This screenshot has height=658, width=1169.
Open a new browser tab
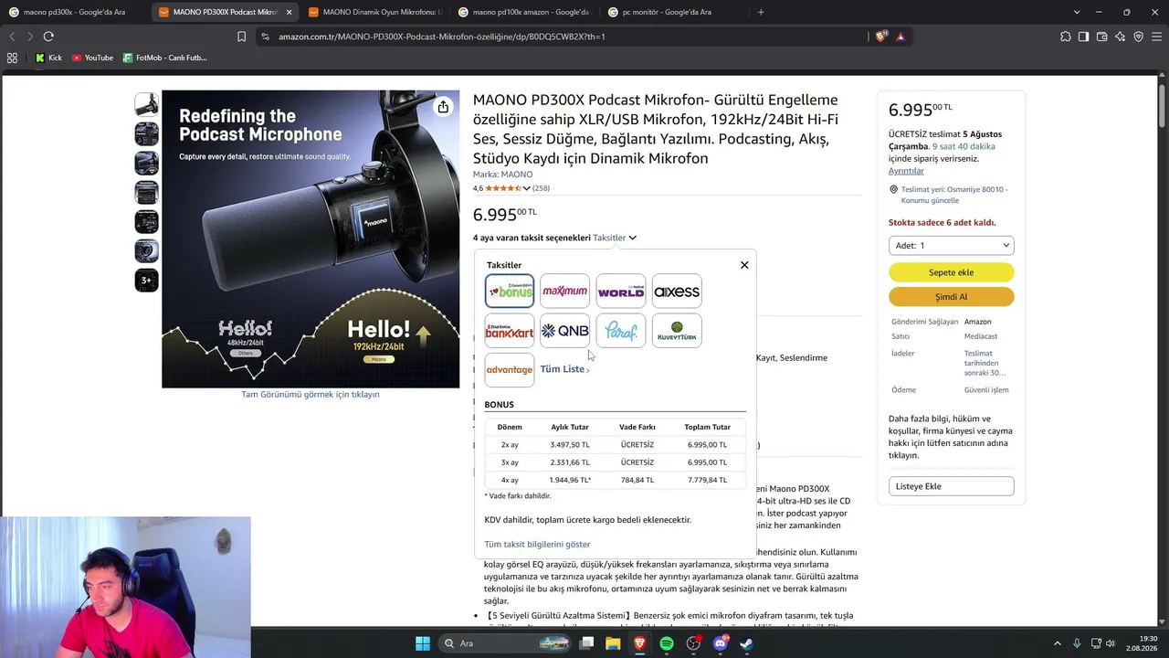point(761,12)
